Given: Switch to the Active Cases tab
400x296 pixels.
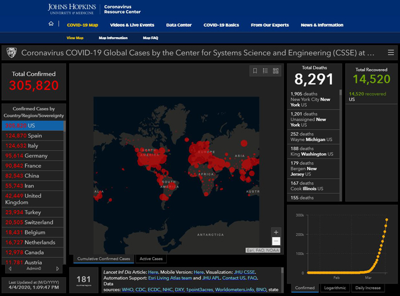Looking at the screenshot, I should tap(151, 259).
